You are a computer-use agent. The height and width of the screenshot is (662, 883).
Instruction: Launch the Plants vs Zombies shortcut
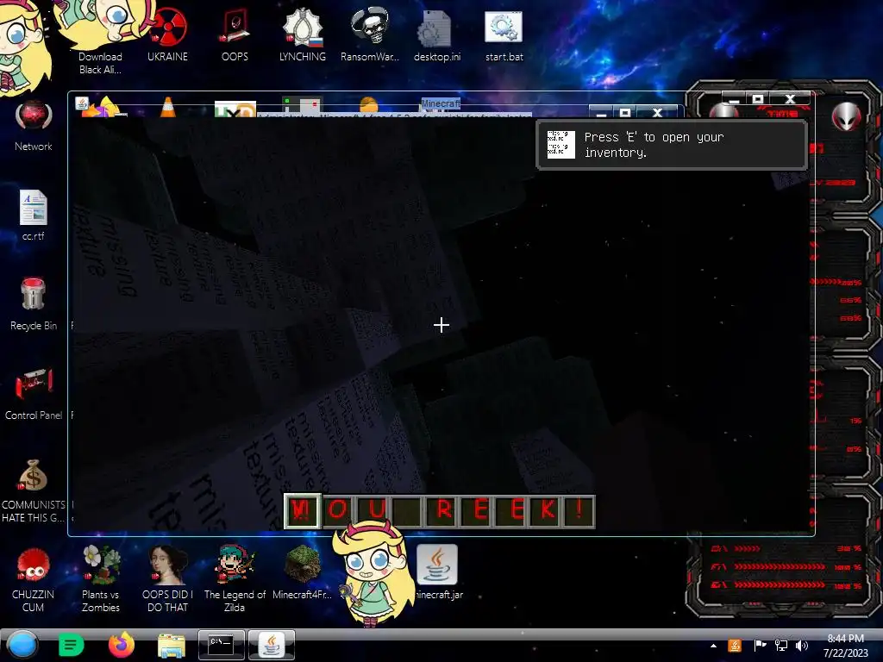pos(100,578)
